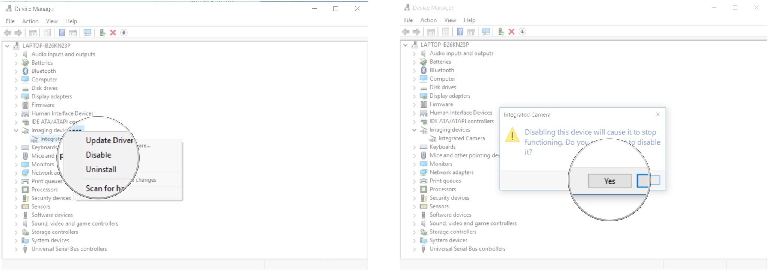Open File menu in left Device Manager
The height and width of the screenshot is (271, 769).
coord(10,21)
